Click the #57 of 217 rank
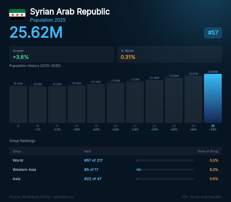This screenshot has height=202, width=231. pyautogui.click(x=93, y=160)
